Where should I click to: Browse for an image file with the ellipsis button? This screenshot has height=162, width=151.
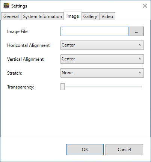tap(136, 31)
